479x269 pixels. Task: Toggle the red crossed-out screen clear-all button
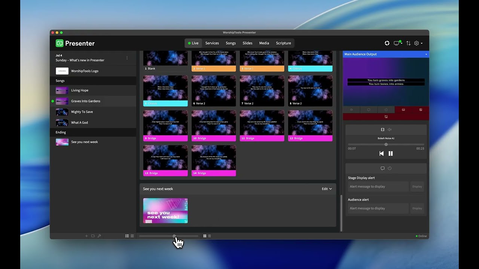tap(386, 117)
